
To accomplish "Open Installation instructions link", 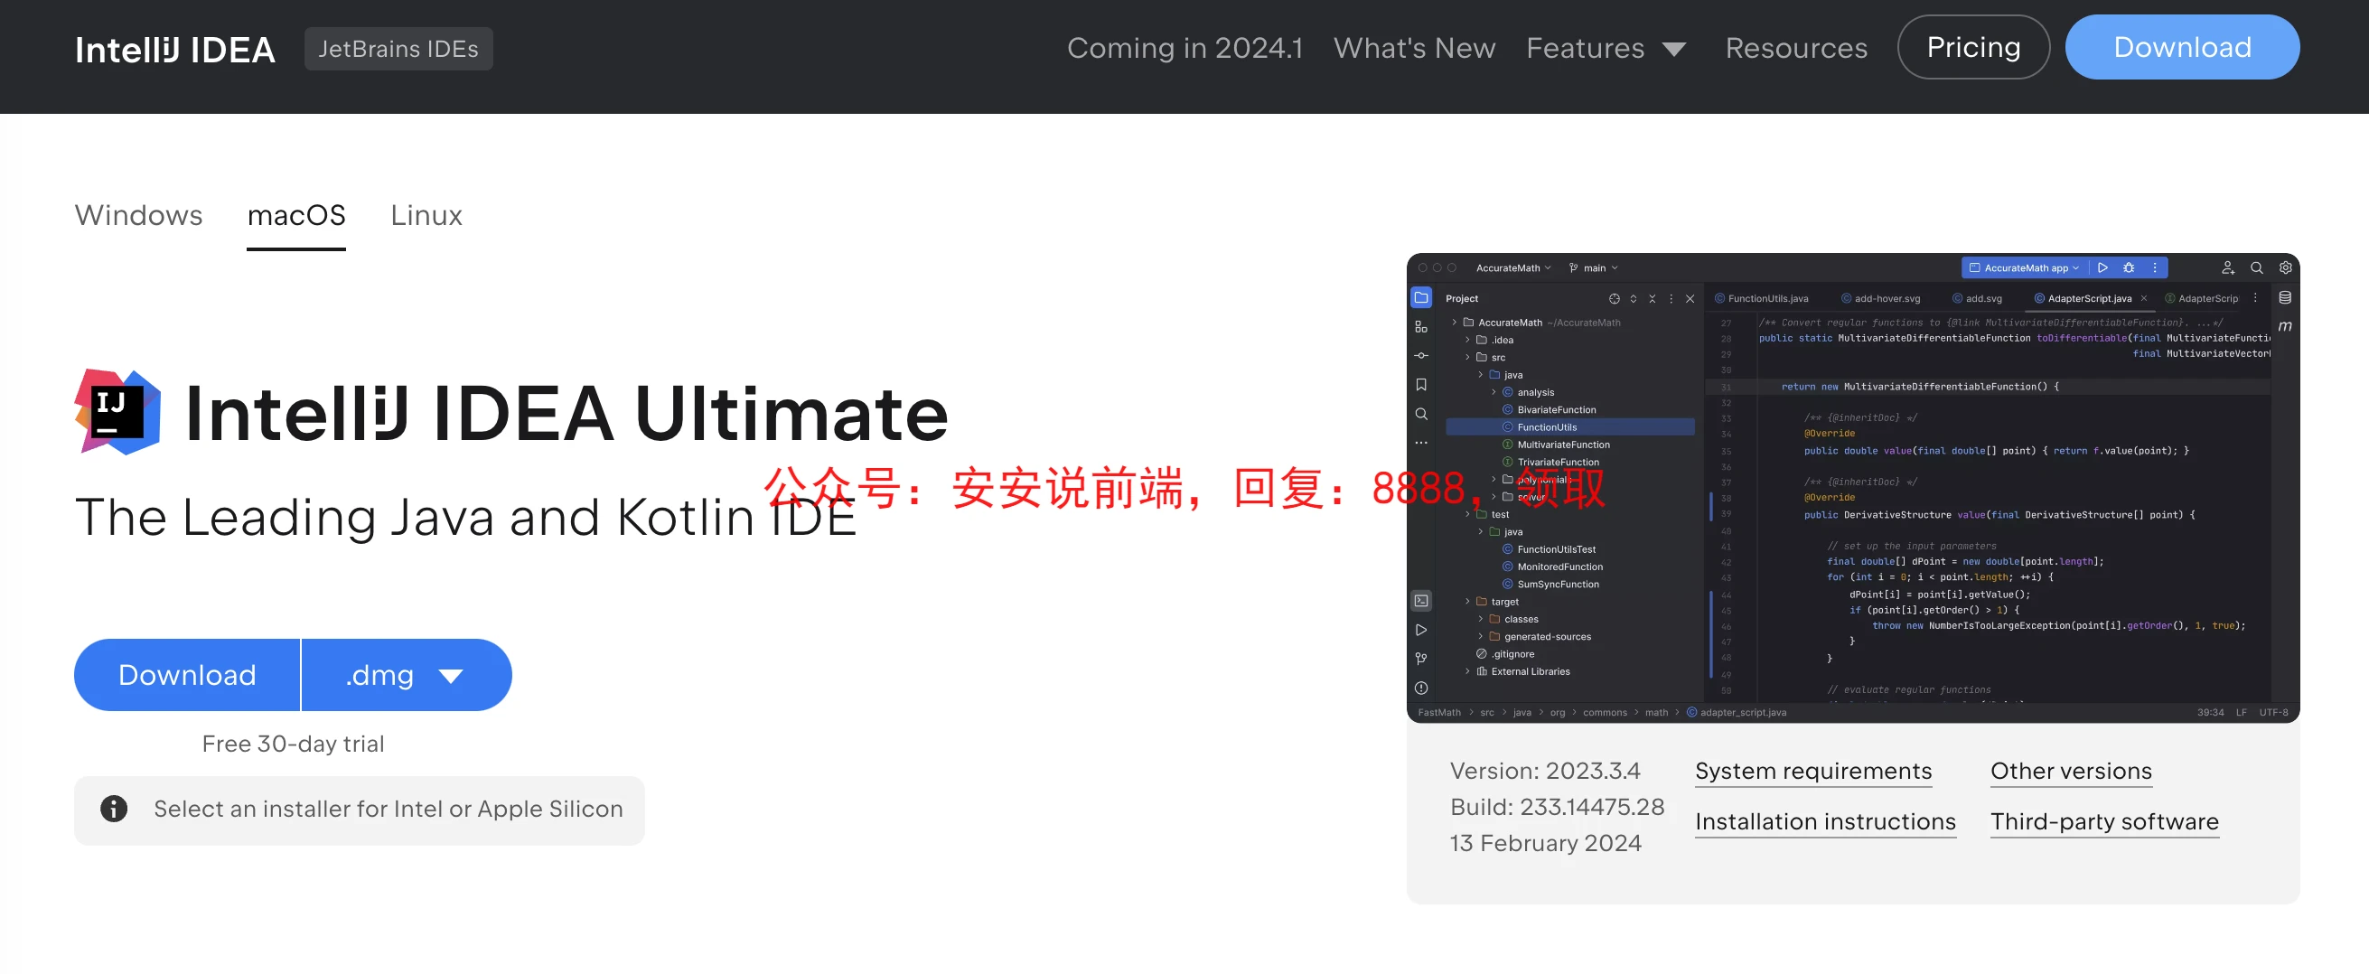I will (1824, 821).
